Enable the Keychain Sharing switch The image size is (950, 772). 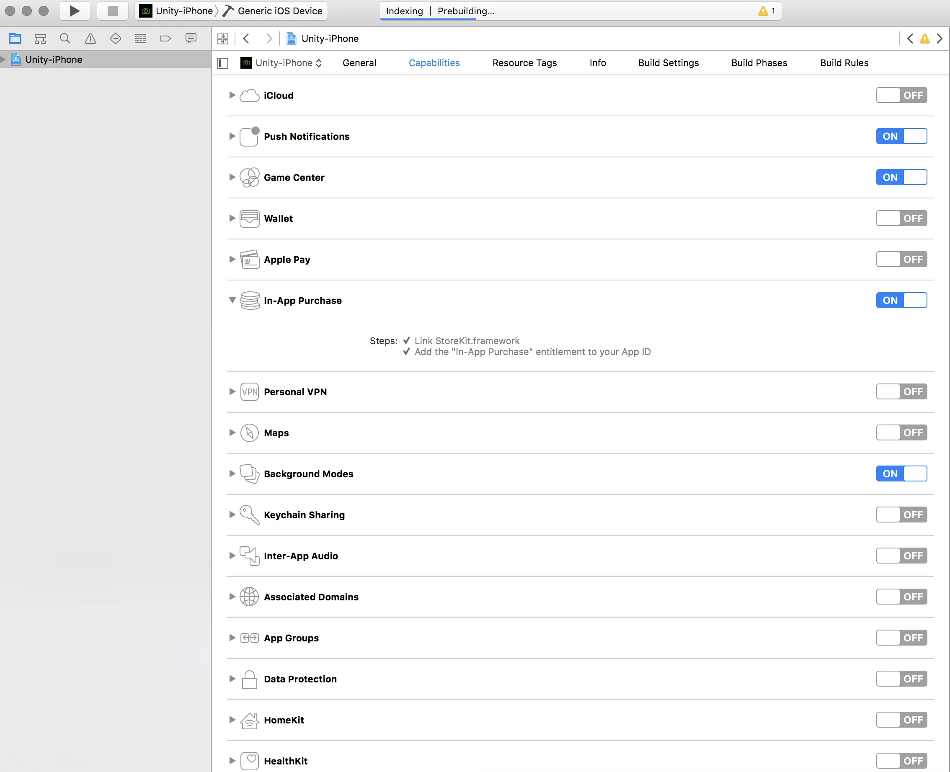click(x=901, y=515)
